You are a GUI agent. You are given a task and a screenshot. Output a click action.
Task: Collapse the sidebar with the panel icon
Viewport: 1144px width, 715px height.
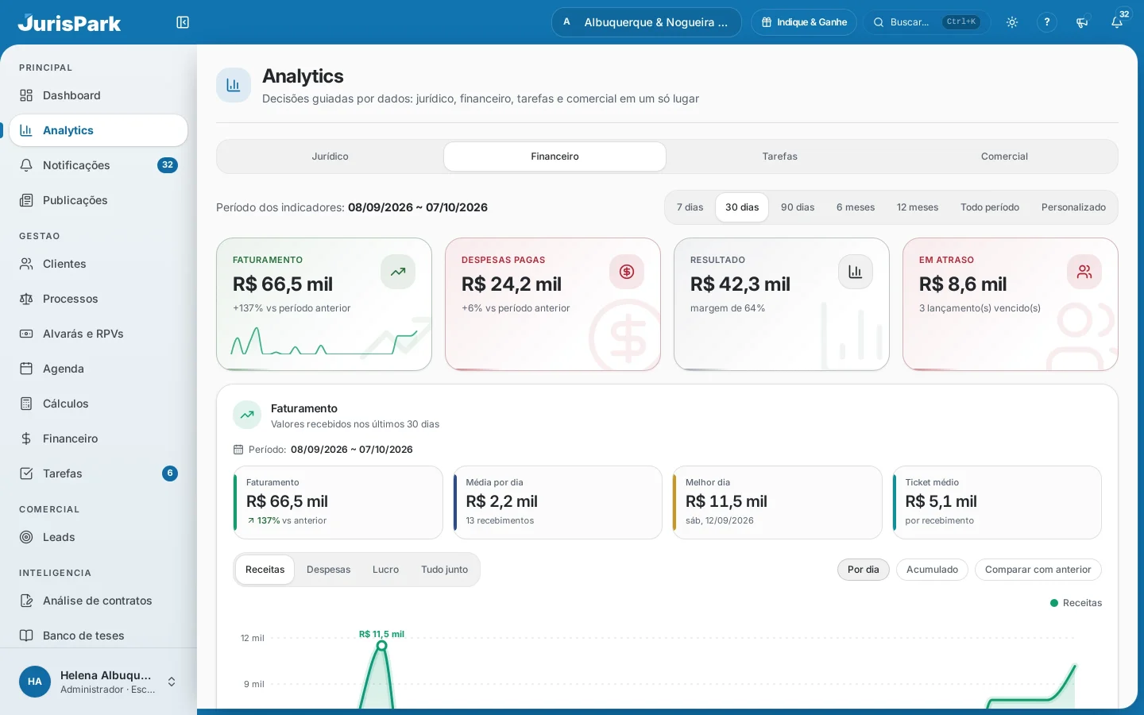tap(183, 22)
